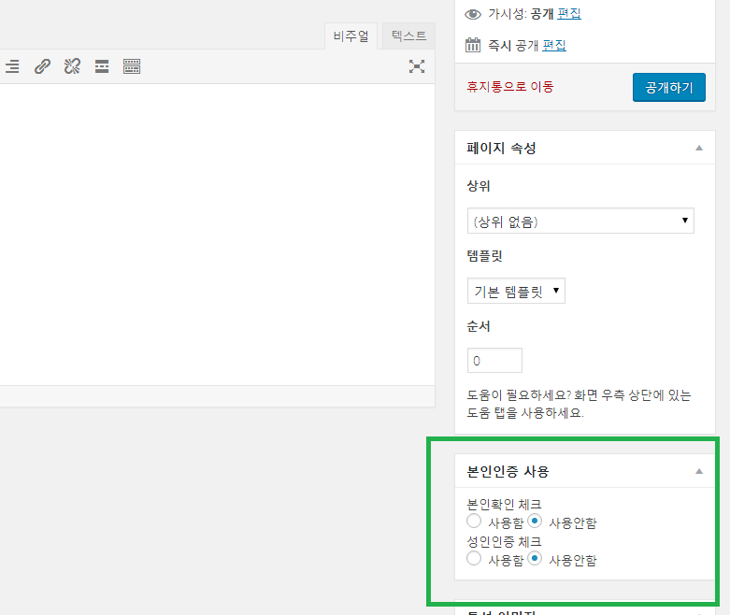The width and height of the screenshot is (730, 615).
Task: Insert a Read More tag
Action: (x=102, y=66)
